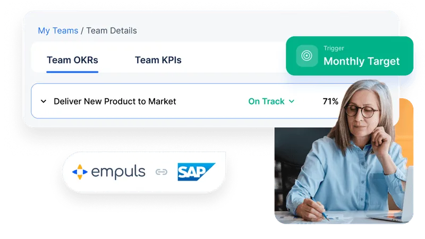Click the blue SAP logo
The image size is (425, 239).
pos(197,172)
